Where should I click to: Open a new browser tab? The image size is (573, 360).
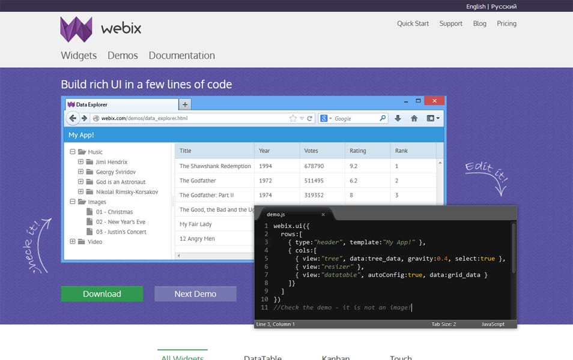click(185, 104)
